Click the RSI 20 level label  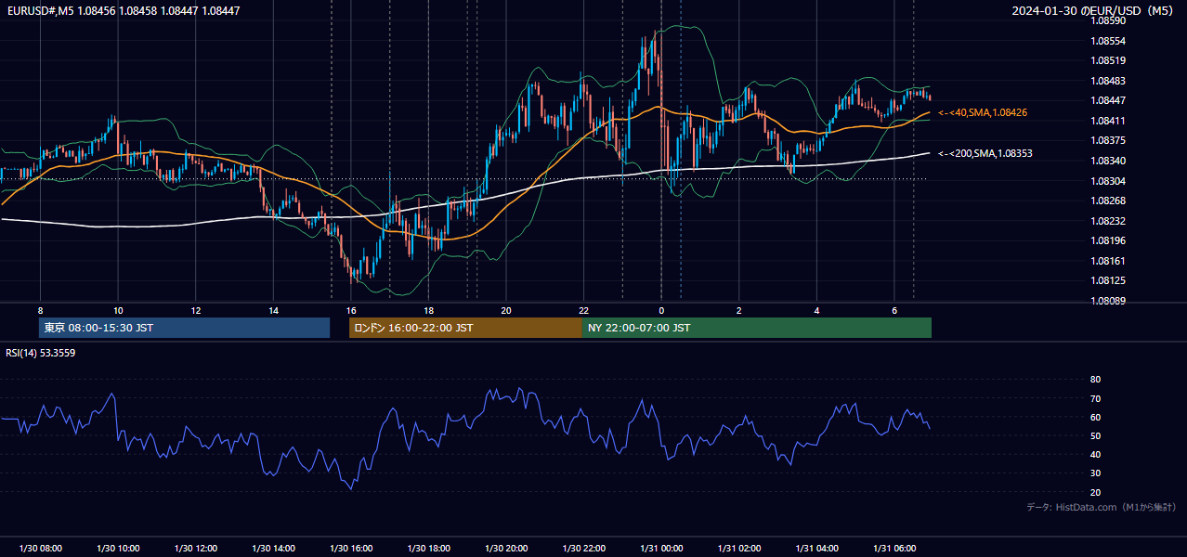point(1095,492)
